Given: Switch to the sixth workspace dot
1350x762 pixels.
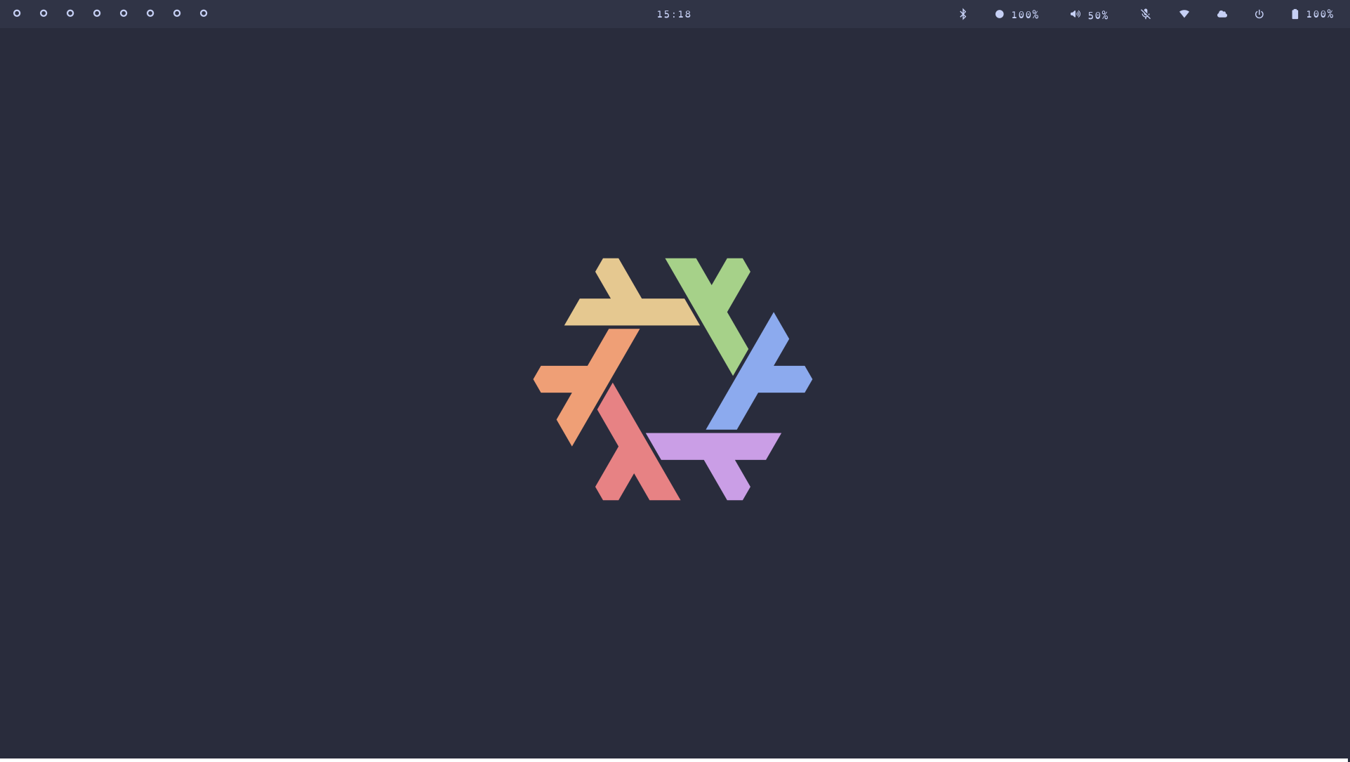Looking at the screenshot, I should (150, 13).
